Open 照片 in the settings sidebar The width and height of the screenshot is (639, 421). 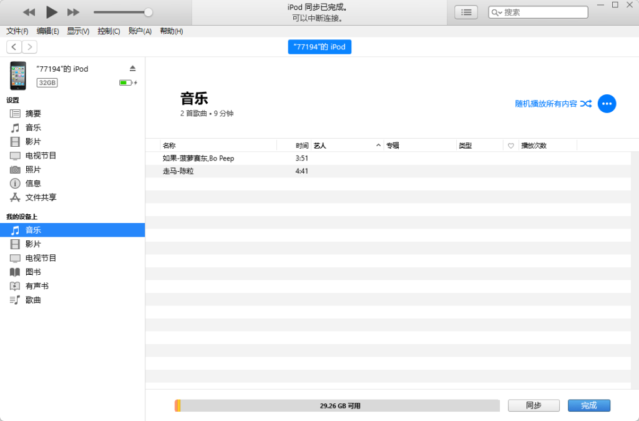(33, 169)
